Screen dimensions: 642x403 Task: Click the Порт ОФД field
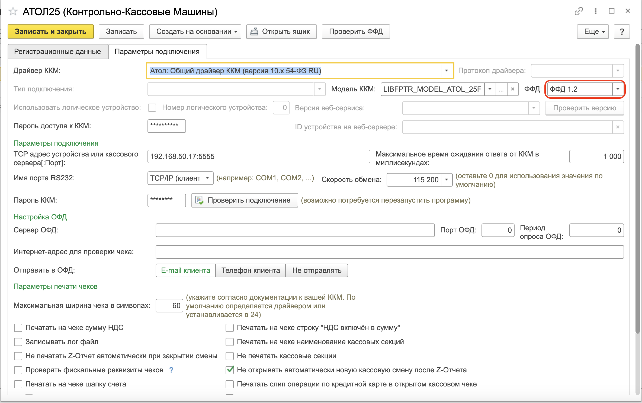point(498,230)
